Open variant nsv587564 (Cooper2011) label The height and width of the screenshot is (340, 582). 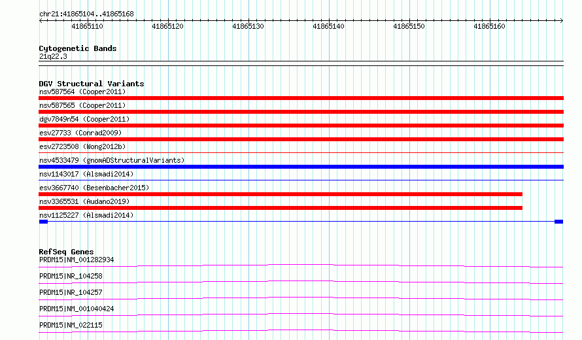(x=82, y=92)
